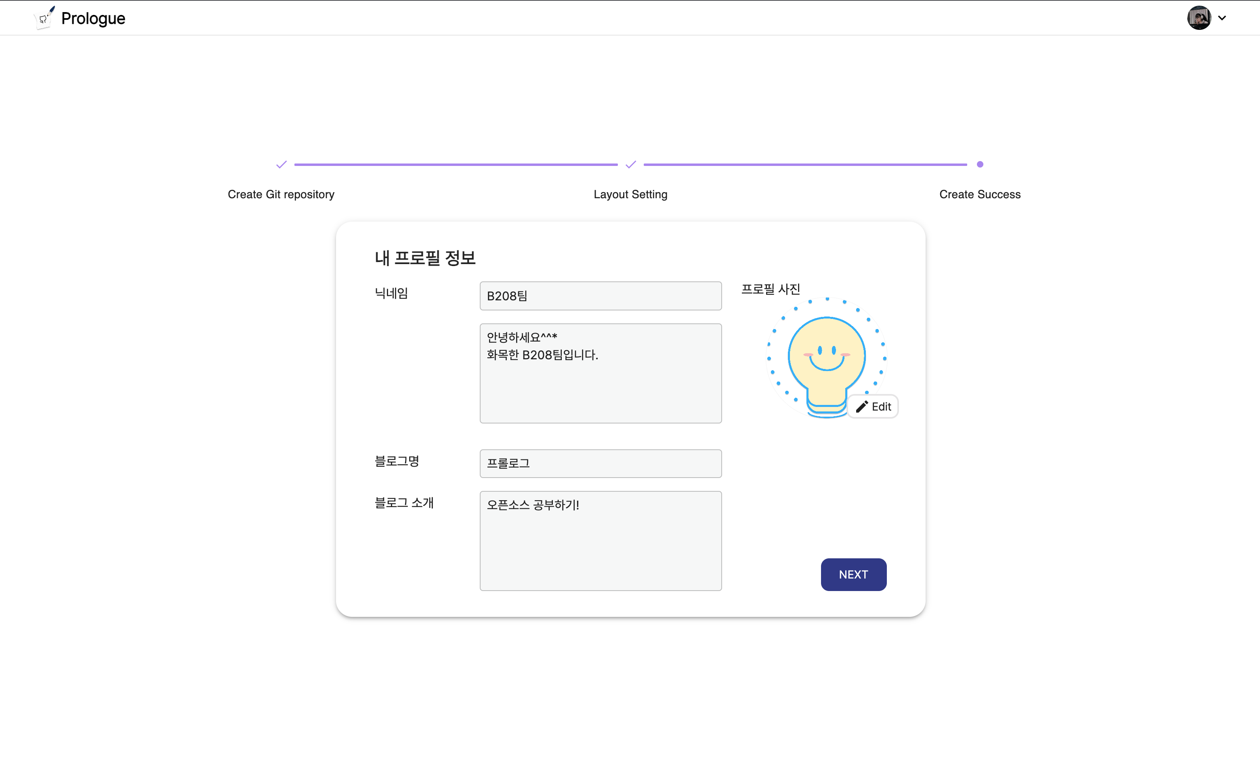Select the Layout Setting step label
The height and width of the screenshot is (784, 1260).
pos(630,195)
